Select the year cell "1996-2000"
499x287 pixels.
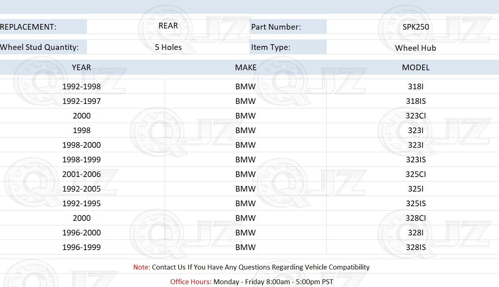click(x=81, y=233)
